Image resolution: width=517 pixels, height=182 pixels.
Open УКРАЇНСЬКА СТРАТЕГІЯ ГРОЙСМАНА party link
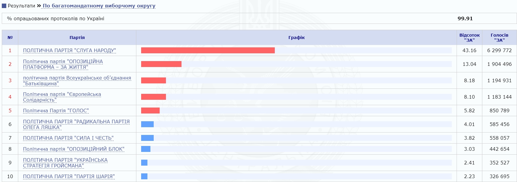point(65,163)
